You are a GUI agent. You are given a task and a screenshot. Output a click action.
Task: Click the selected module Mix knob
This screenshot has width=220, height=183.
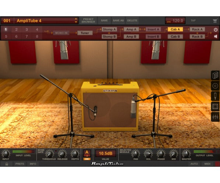click(x=174, y=154)
